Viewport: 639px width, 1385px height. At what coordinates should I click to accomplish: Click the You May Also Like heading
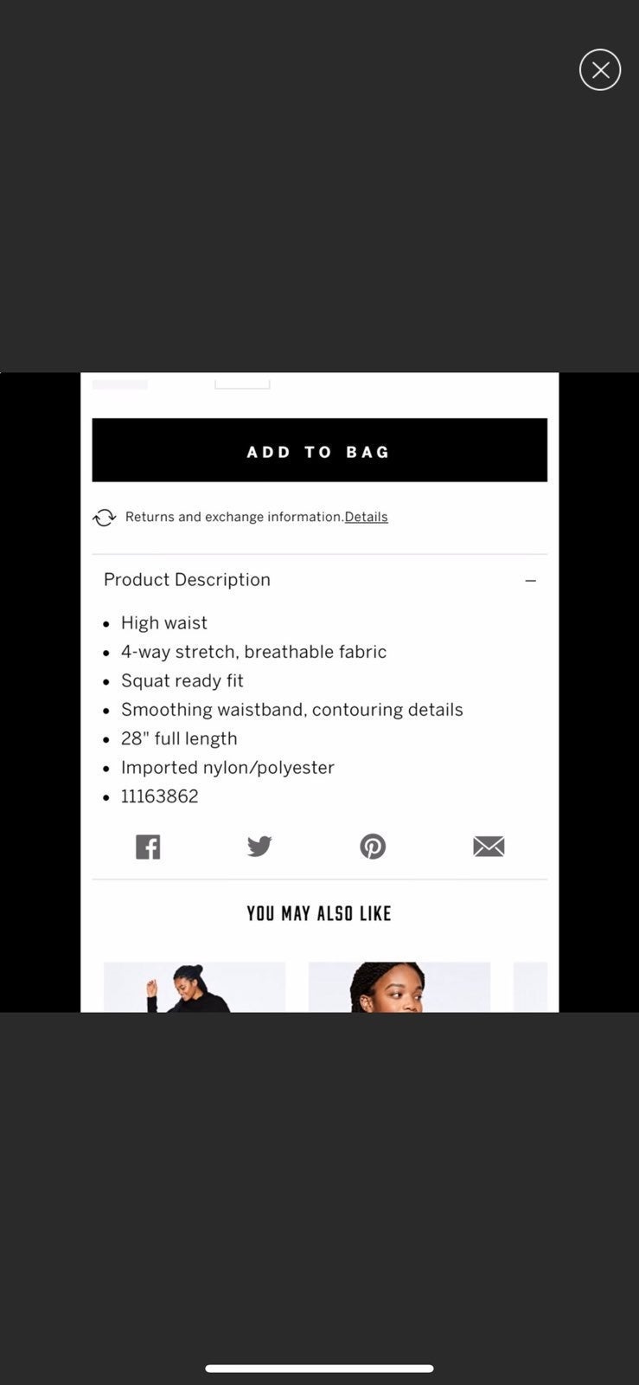[x=319, y=913]
